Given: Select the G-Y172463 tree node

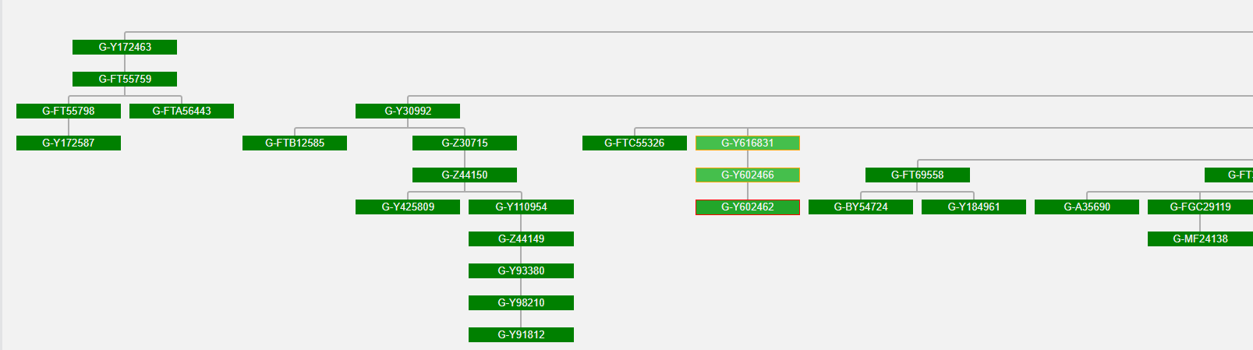Looking at the screenshot, I should pyautogui.click(x=125, y=48).
